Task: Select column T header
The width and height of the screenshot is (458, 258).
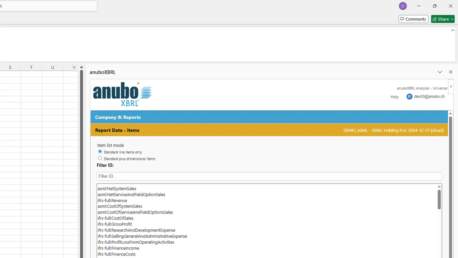Action: tap(31, 67)
